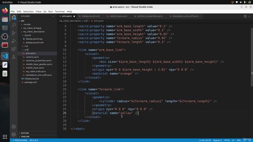Split the editor to the right
This screenshot has height=142, width=253.
[x=245, y=16]
